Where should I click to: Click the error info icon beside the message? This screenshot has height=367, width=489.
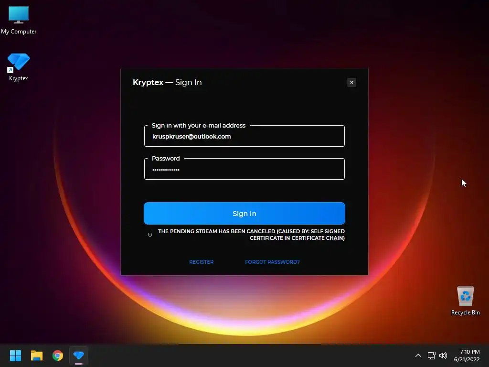(x=150, y=235)
